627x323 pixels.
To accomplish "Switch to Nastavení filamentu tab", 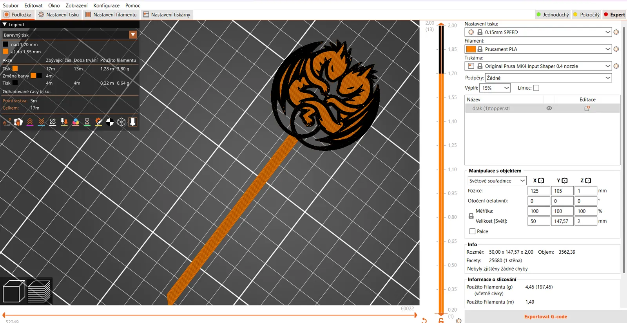I will (x=111, y=14).
